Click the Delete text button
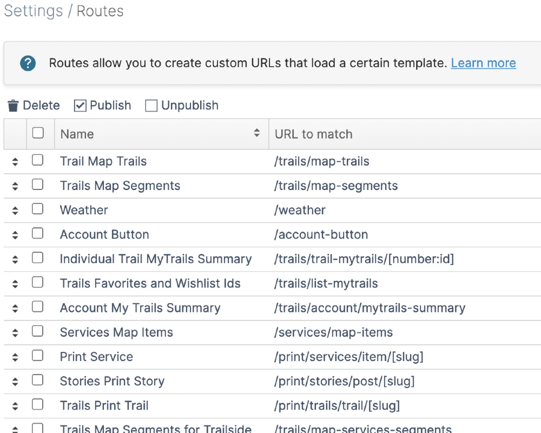541x433 pixels. point(41,105)
